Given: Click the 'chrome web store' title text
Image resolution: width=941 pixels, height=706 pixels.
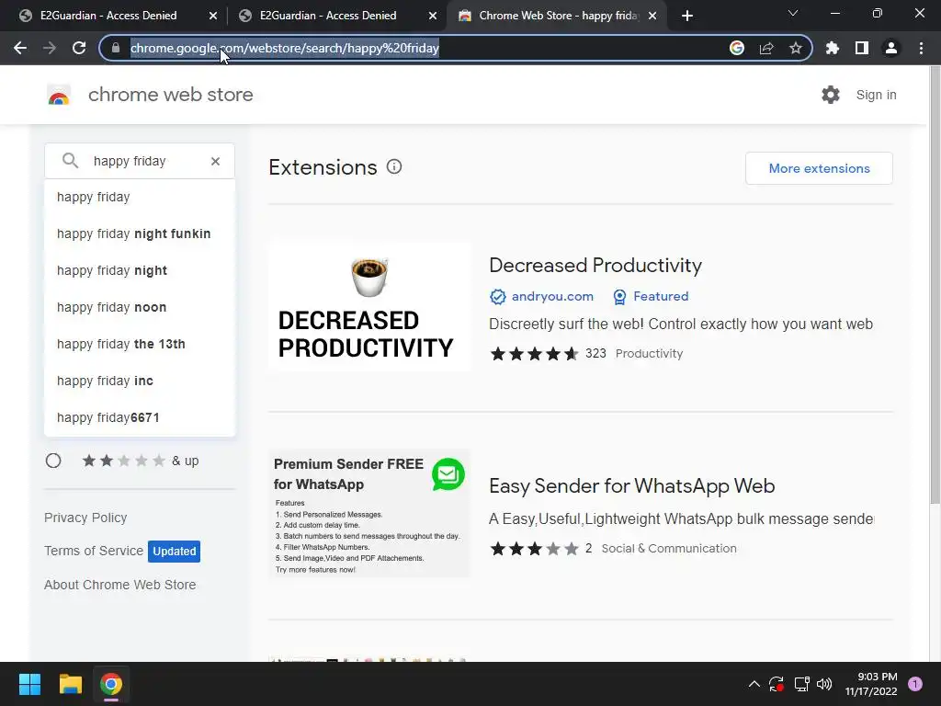Looking at the screenshot, I should point(170,95).
